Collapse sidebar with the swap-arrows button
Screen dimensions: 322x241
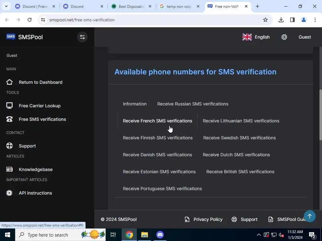[x=82, y=37]
